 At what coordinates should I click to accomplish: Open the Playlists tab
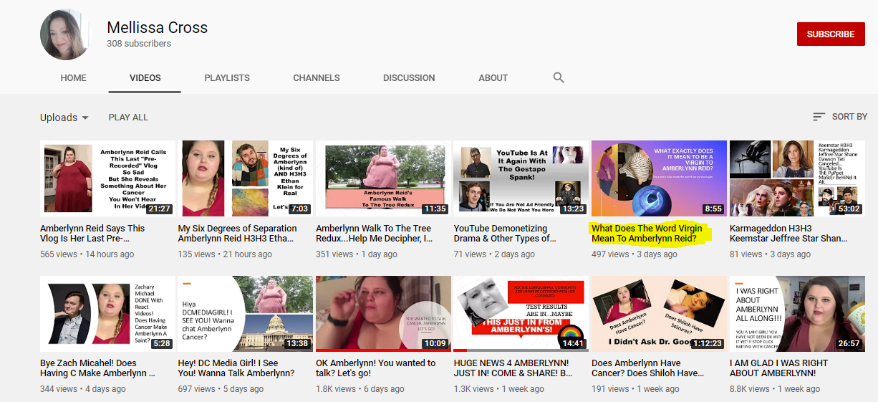pos(227,77)
